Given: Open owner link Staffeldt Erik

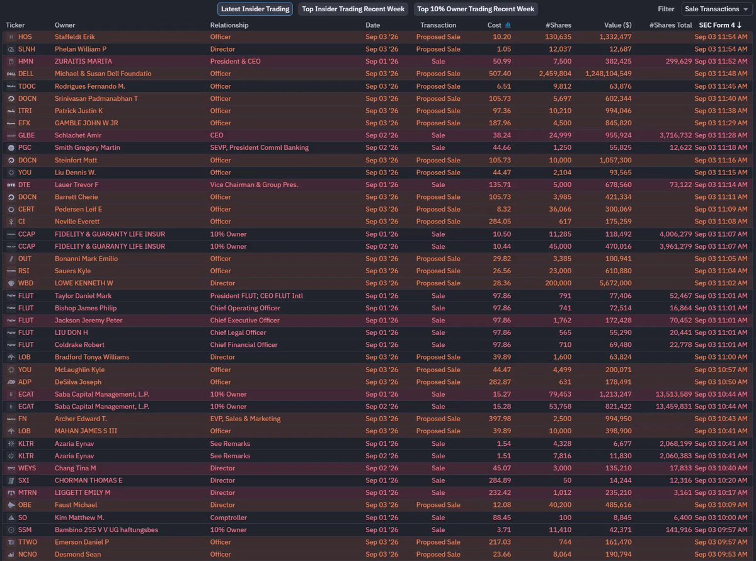Looking at the screenshot, I should 75,37.
